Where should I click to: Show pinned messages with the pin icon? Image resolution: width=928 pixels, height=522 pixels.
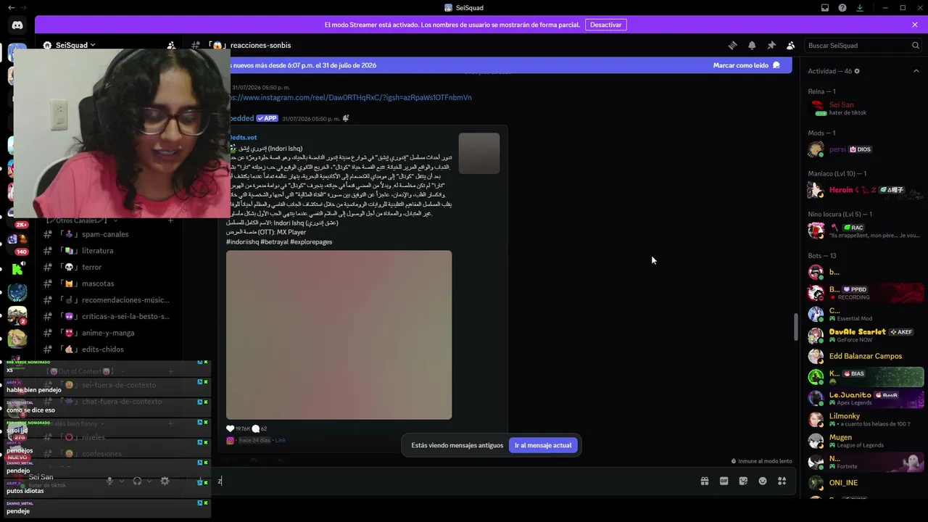pos(771,45)
